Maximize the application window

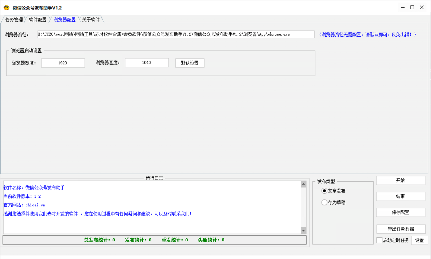click(x=412, y=7)
